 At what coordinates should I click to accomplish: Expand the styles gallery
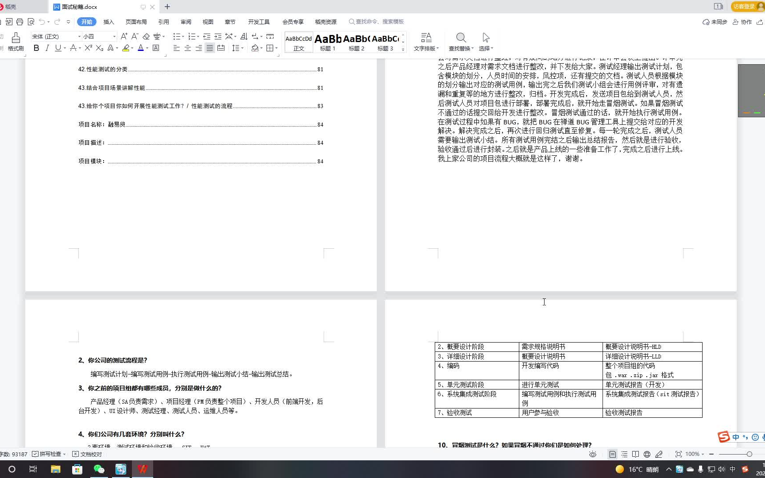tap(403, 50)
